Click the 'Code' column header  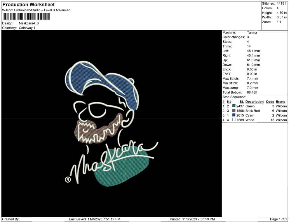click(270, 102)
